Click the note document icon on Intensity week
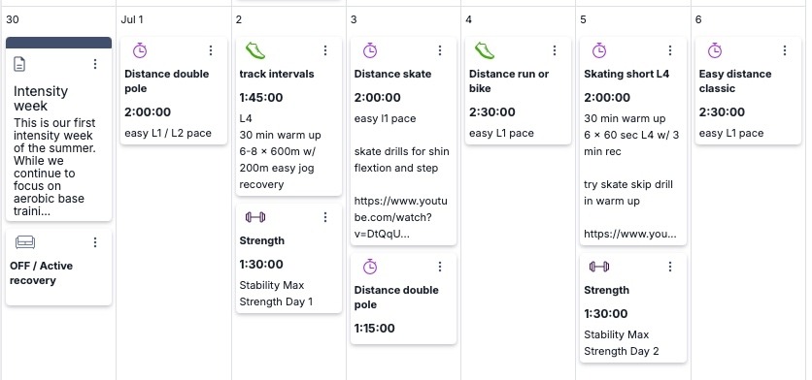Viewport: 812px width, 380px height. click(19, 64)
